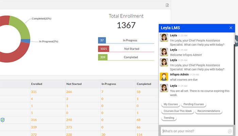Click the Excel export icon above the chart
The width and height of the screenshot is (238, 136).
tap(167, 5)
